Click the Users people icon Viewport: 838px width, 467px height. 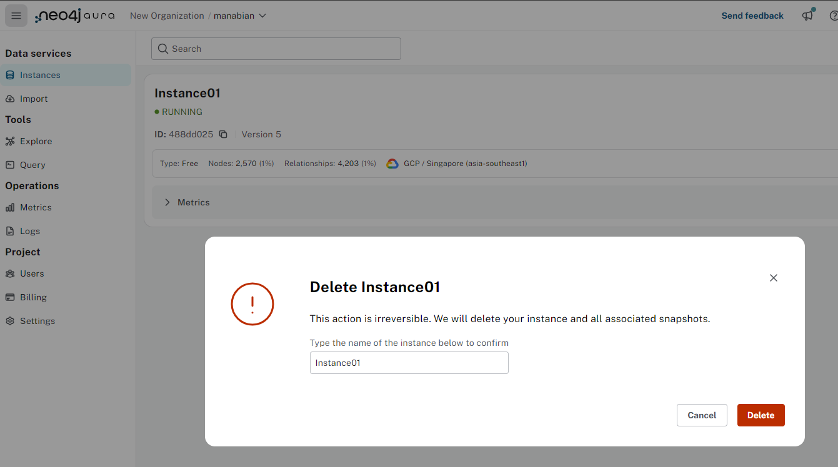(x=10, y=273)
